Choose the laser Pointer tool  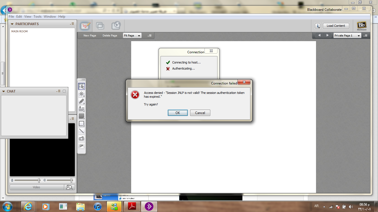81,94
